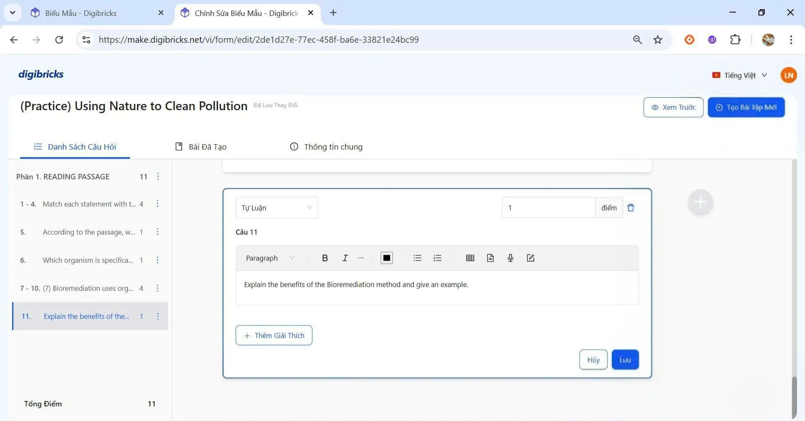Open the Tiếng Việt language selector
The width and height of the screenshot is (805, 421).
[x=740, y=75]
